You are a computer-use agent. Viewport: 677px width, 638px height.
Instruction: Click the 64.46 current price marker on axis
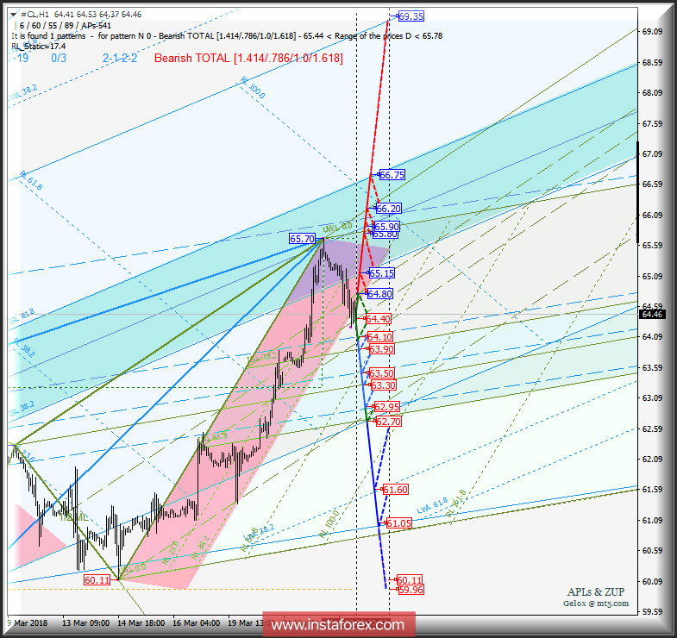652,314
